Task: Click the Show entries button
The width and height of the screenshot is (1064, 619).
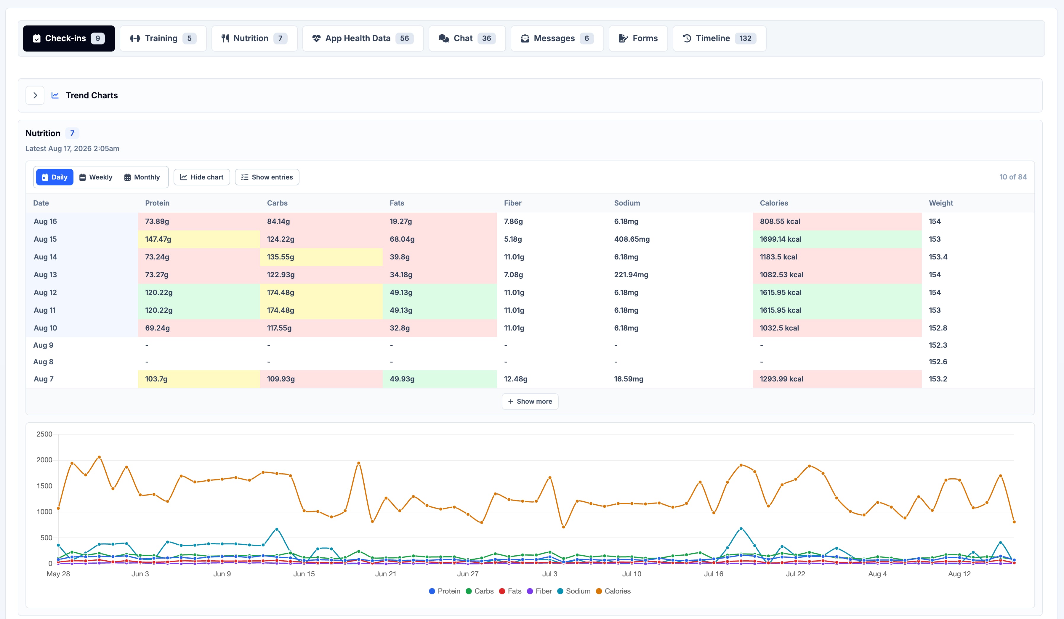Action: click(267, 177)
